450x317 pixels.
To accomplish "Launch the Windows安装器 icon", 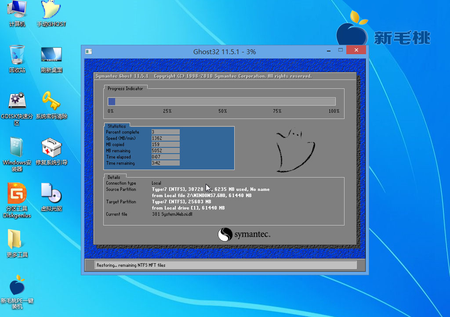I will 17,155.
